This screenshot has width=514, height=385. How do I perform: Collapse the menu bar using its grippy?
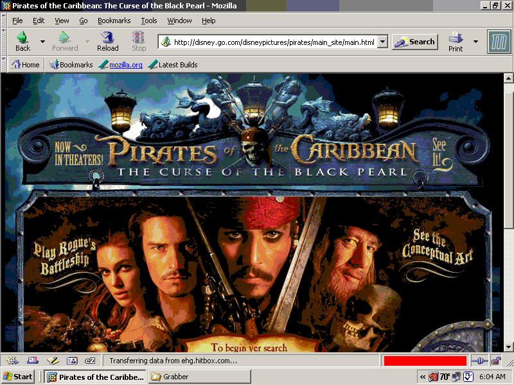click(x=4, y=21)
